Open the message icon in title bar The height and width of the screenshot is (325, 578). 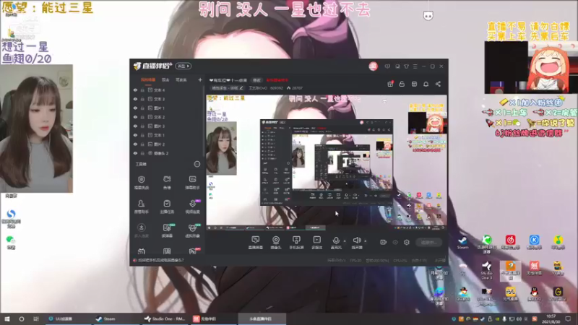point(387,66)
